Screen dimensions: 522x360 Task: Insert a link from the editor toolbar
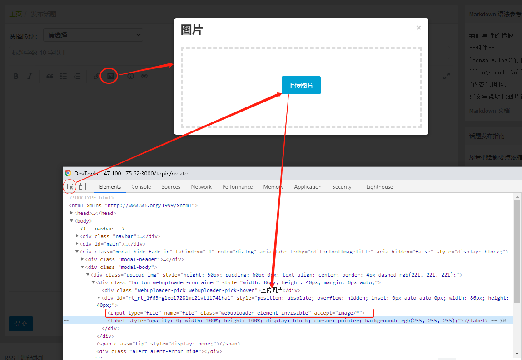click(x=96, y=76)
